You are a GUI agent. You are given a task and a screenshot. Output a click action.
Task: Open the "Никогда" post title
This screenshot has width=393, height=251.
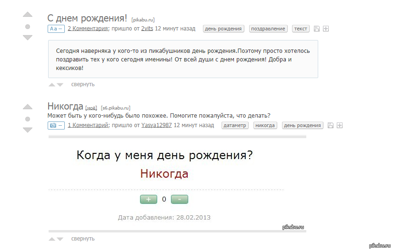[x=65, y=106]
